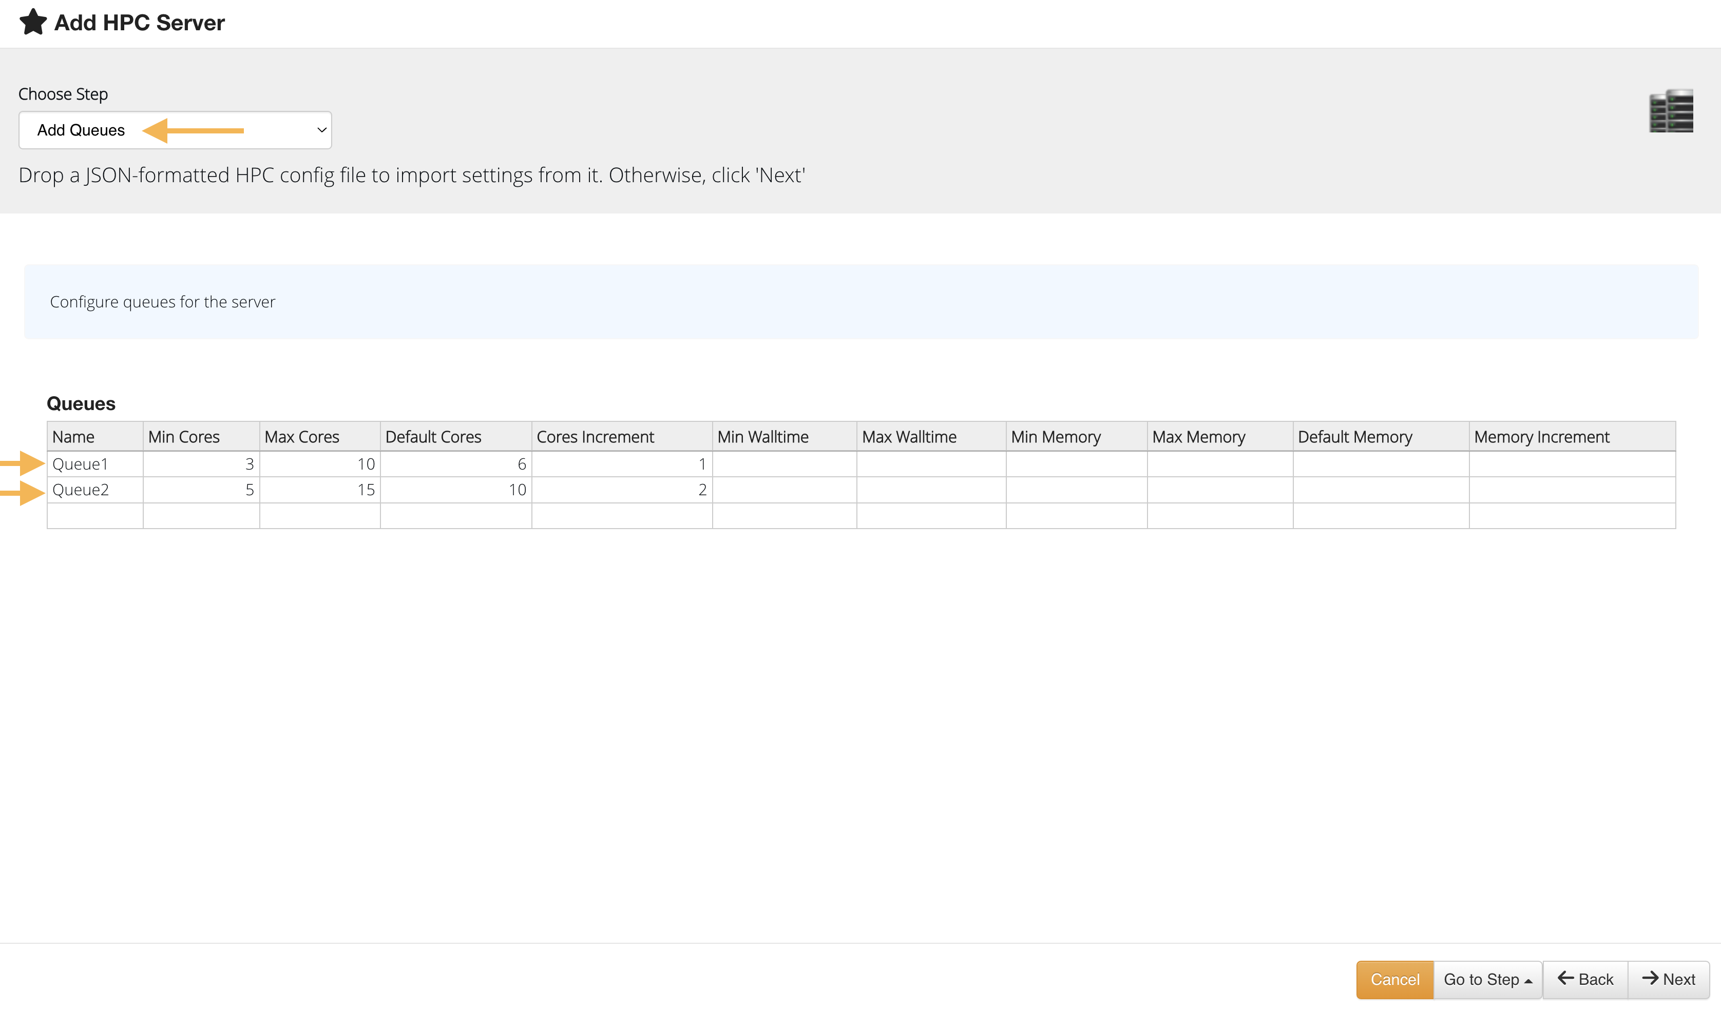Image resolution: width=1721 pixels, height=1010 pixels.
Task: Click the Max Cores column header
Action: click(320, 437)
